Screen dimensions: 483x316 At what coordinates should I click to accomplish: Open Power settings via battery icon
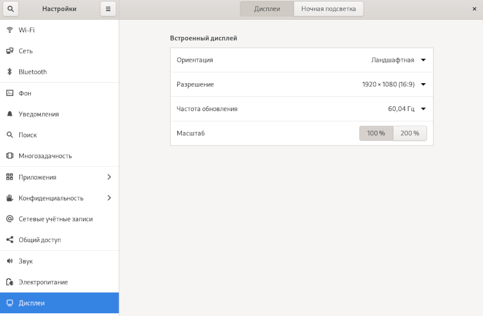pos(9,282)
